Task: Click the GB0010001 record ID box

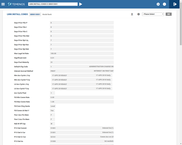Action: (x=35, y=14)
